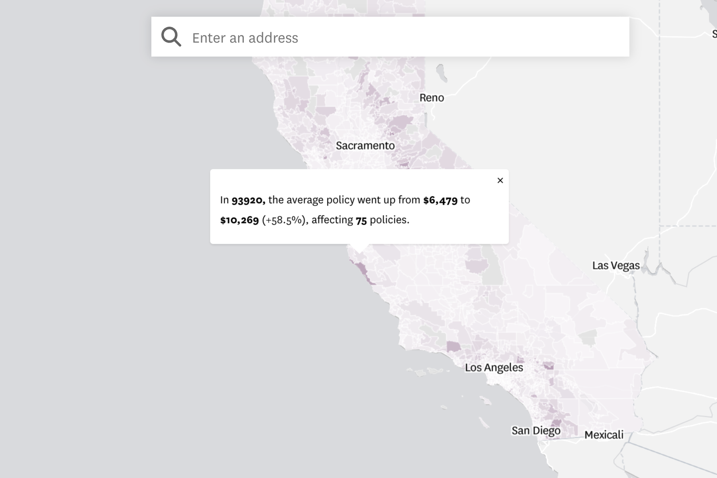Select the San Diego city label

[536, 430]
